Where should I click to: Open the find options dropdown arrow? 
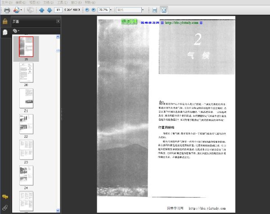coord(143,10)
